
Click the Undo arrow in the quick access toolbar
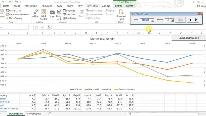[x=3, y=2]
